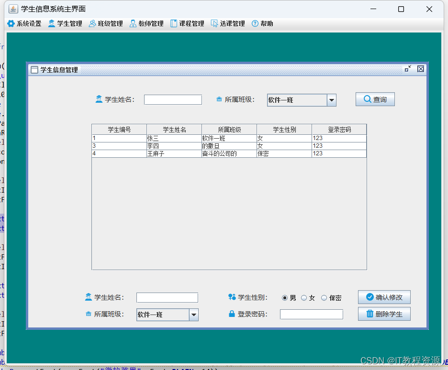The height and width of the screenshot is (370, 448).
Task: Select the table row for 李四
Action: tap(229, 146)
